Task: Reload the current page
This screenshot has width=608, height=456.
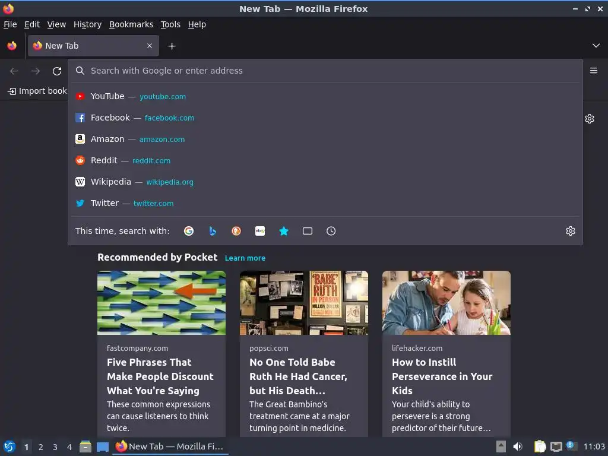Action: (x=57, y=71)
